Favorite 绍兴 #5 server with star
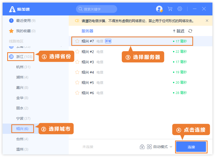 pyautogui.click(x=77, y=82)
